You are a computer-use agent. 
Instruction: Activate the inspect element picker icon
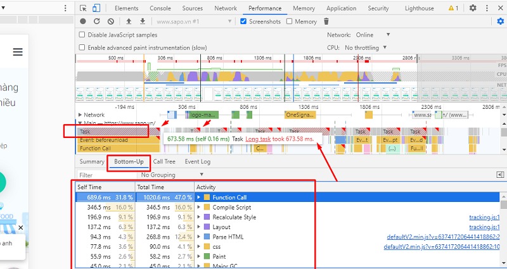84,8
